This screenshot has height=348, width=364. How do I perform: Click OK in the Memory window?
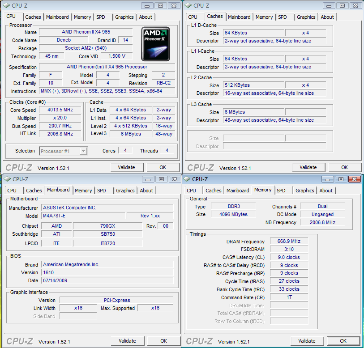343,341
